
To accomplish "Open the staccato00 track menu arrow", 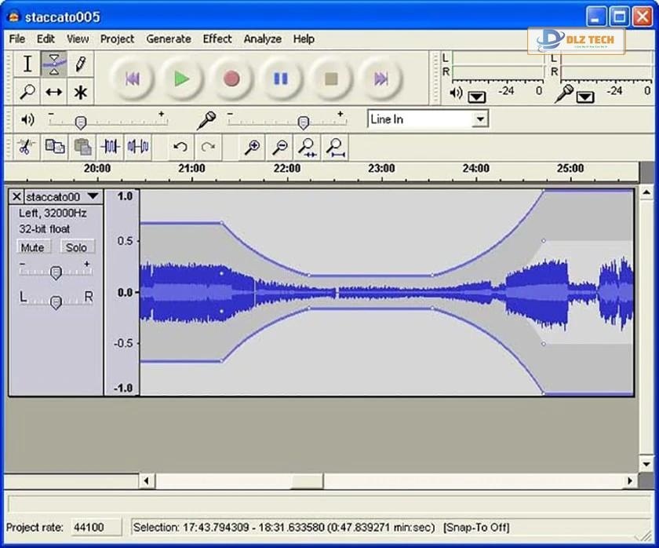I will click(x=92, y=196).
